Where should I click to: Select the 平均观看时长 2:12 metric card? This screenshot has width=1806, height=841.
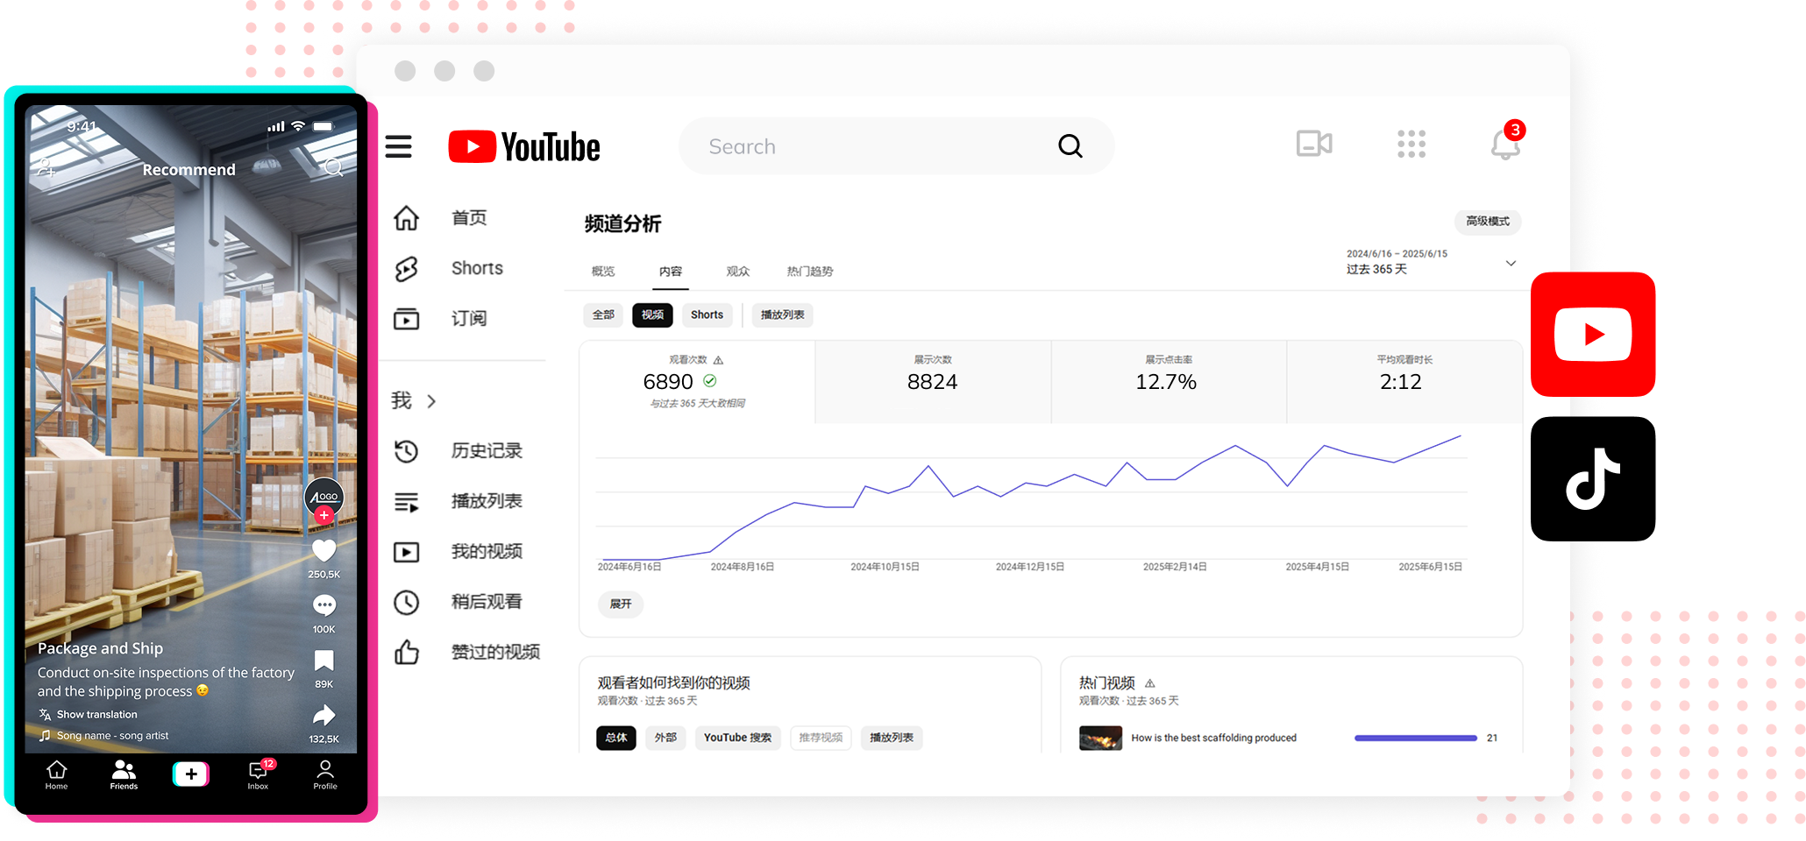point(1404,382)
